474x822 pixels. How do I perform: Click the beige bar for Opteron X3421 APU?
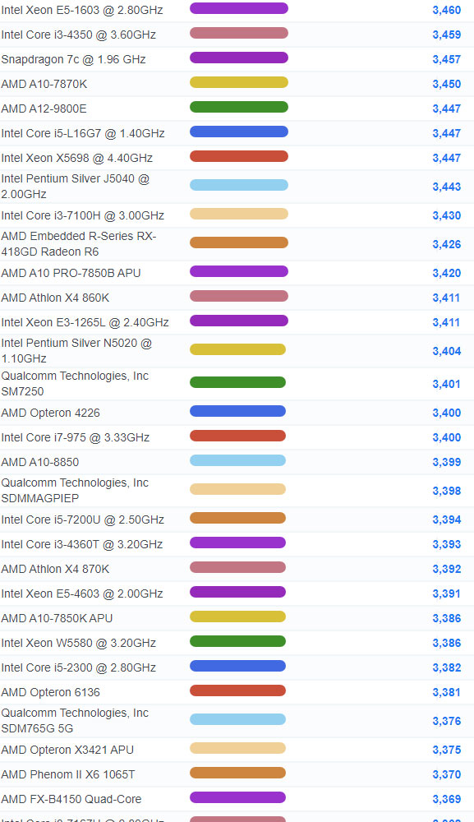pos(237,748)
